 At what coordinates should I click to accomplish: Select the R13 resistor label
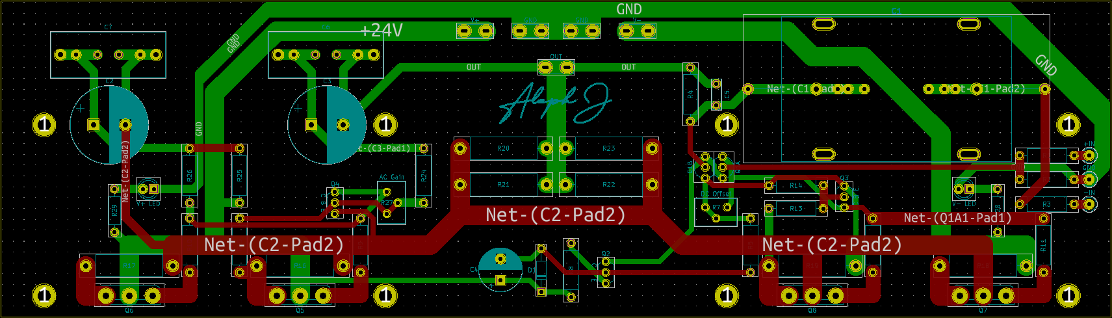795,209
